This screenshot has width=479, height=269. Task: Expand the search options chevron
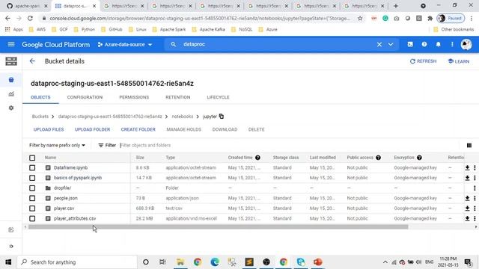point(391,45)
